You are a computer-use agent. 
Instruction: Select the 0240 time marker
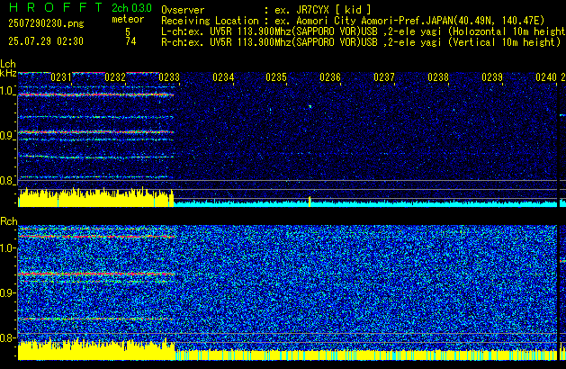pyautogui.click(x=546, y=77)
